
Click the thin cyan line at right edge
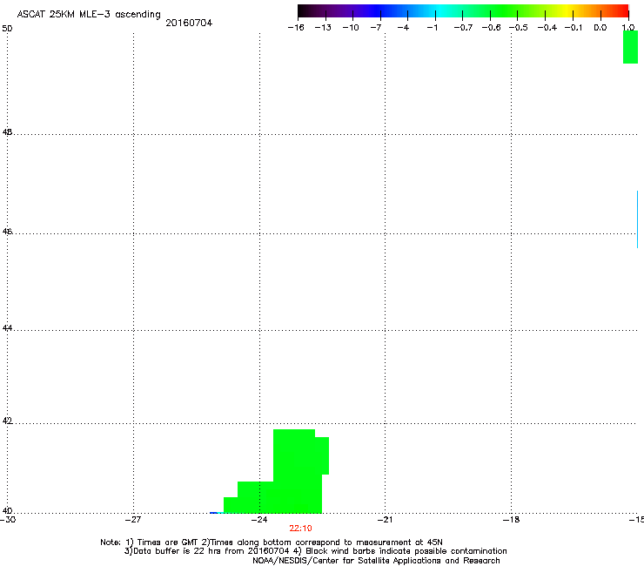637,219
